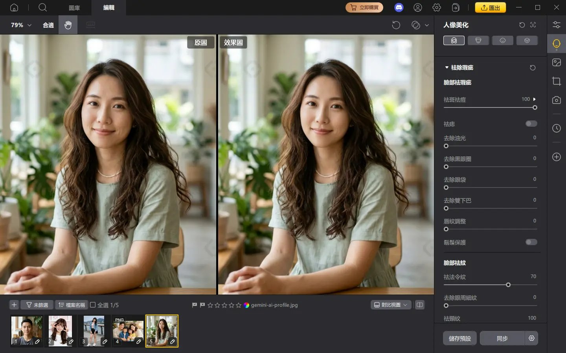The height and width of the screenshot is (353, 566).
Task: Click the undo arrow in the toolbar
Action: (396, 25)
